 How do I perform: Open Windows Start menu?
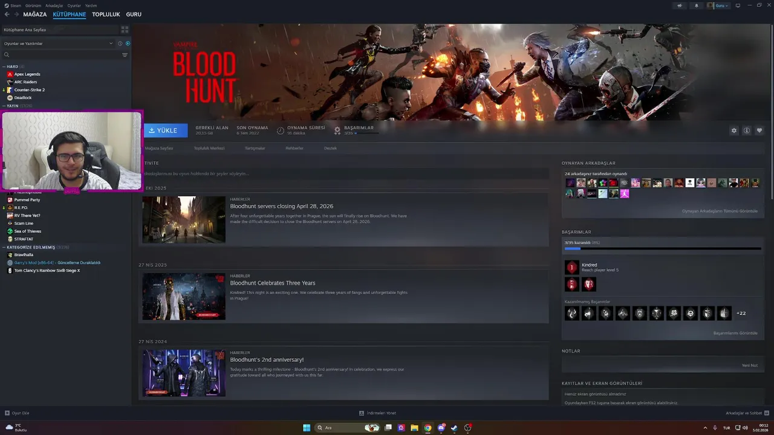pyautogui.click(x=307, y=428)
